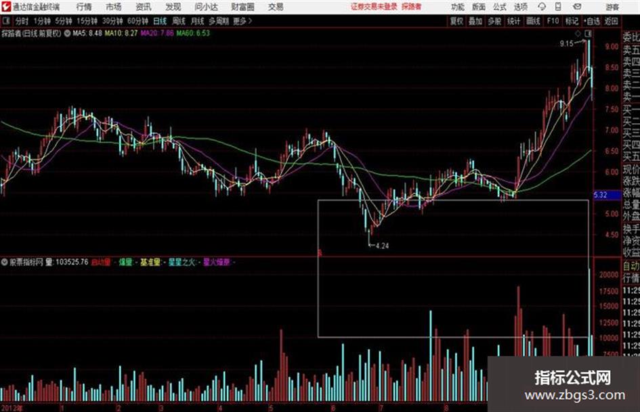Click the MA60: 6.53 green value
Viewport: 640px width, 412px height.
coord(193,33)
